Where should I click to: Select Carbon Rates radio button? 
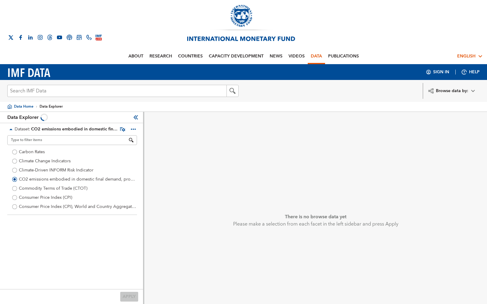tap(15, 152)
